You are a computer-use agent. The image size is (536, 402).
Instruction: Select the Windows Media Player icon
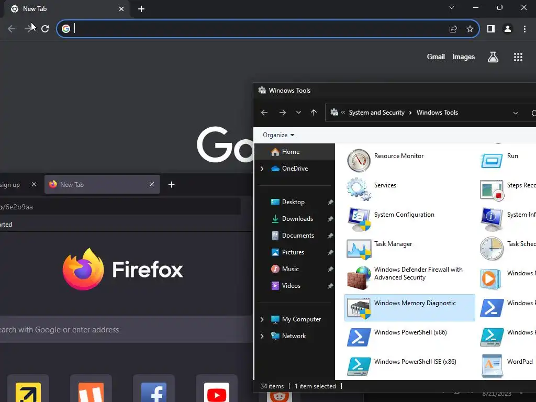490,279
